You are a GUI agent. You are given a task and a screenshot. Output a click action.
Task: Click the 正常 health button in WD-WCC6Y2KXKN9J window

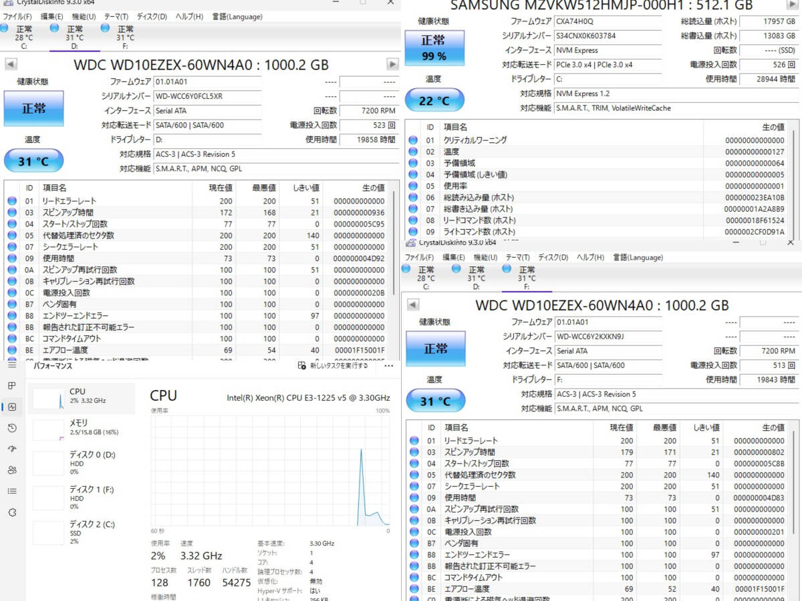(x=435, y=349)
